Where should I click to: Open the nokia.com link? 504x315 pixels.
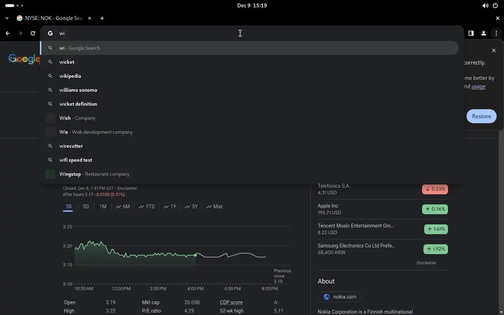339,297
